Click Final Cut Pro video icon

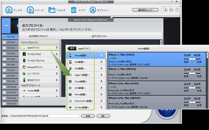point(70,101)
